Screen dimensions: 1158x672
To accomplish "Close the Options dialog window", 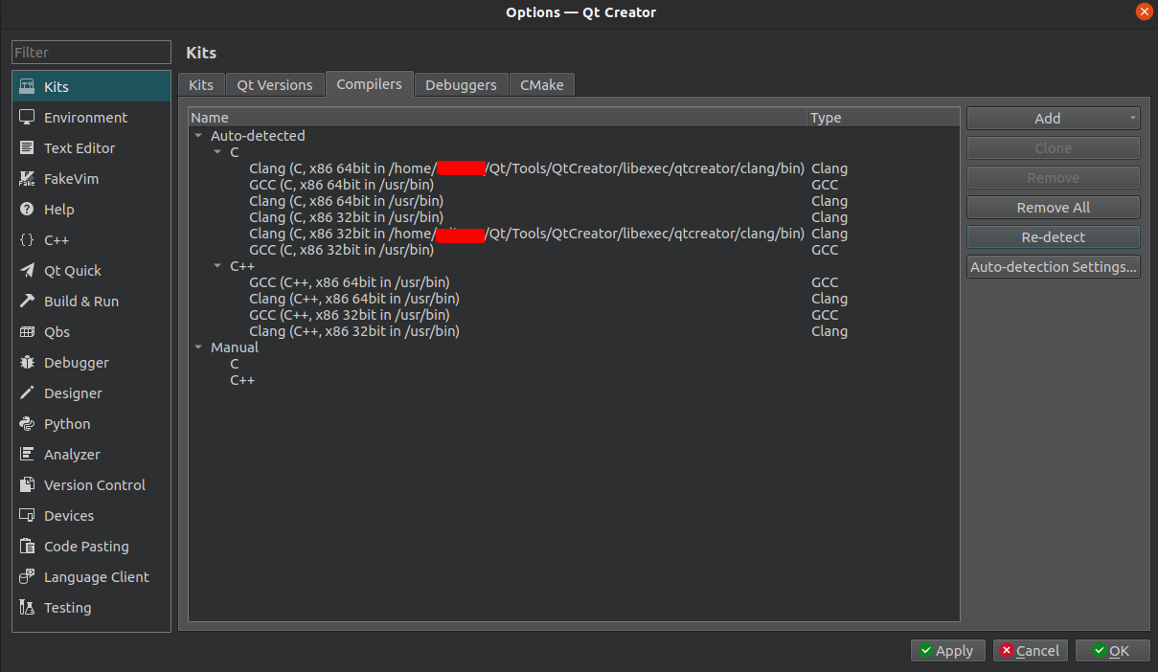I will (1144, 11).
